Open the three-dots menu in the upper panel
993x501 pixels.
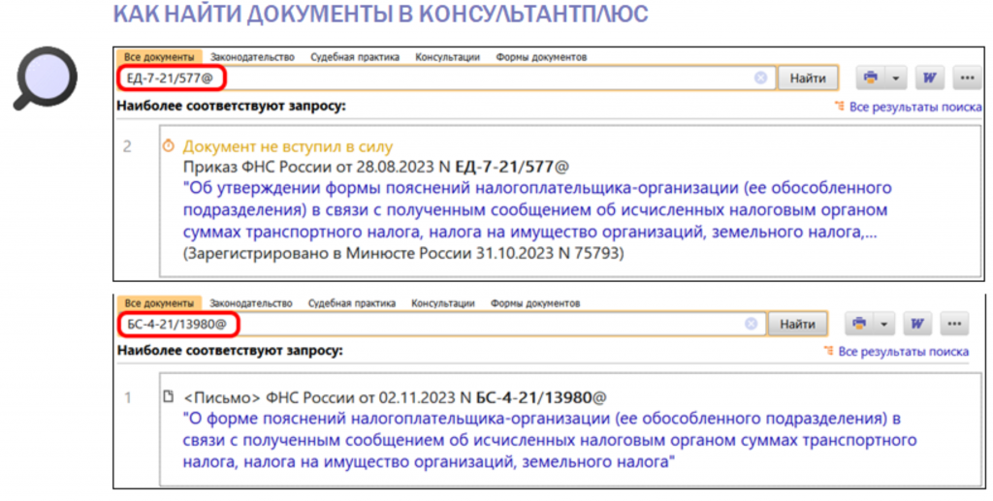(x=967, y=78)
